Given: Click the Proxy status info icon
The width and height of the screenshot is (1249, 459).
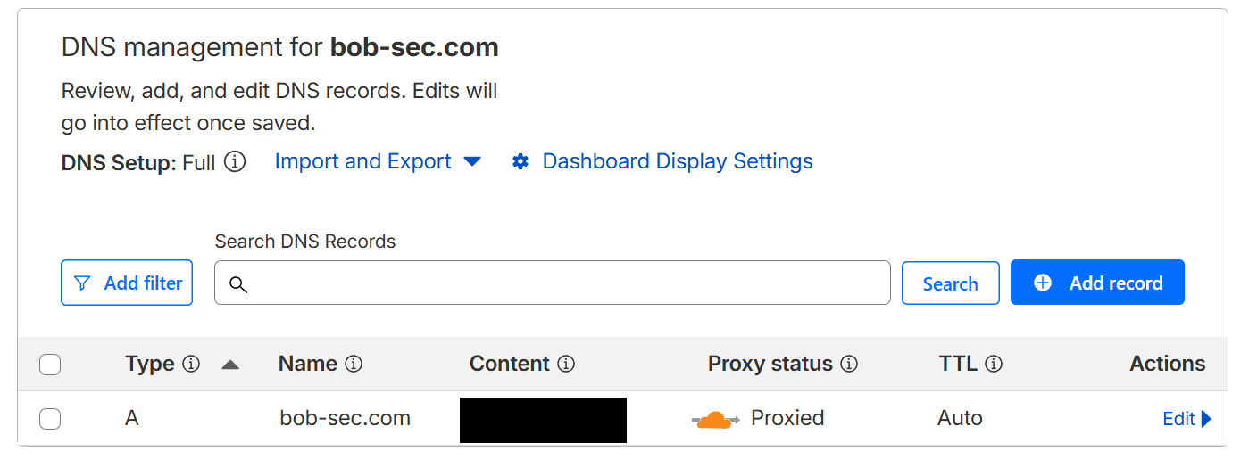Looking at the screenshot, I should pyautogui.click(x=849, y=365).
